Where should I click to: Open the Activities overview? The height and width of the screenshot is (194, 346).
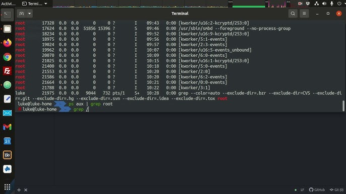click(x=8, y=4)
